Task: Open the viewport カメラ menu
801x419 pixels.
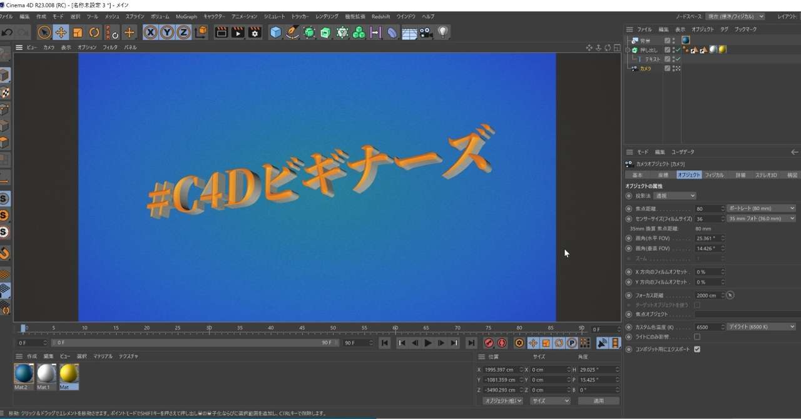Action: tap(48, 48)
